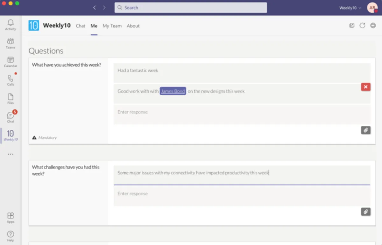
Task: Open the About tab
Action: point(133,26)
